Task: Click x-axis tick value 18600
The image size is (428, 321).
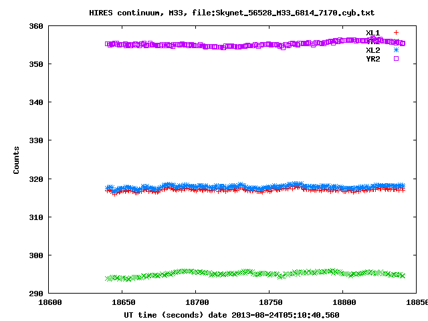Action: 50,302
